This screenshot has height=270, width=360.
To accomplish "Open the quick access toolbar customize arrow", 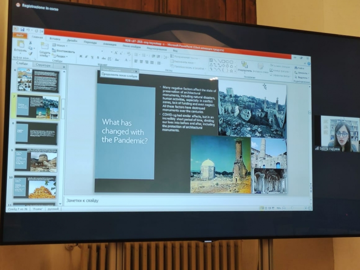I will point(42,31).
